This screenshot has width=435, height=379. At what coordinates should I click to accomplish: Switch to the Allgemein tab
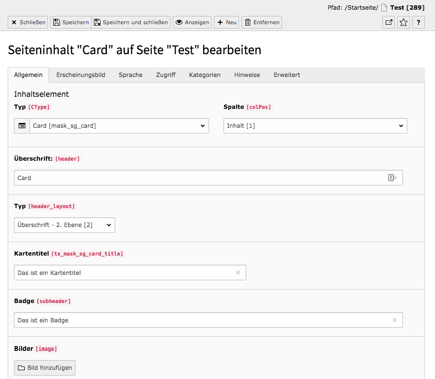point(28,75)
